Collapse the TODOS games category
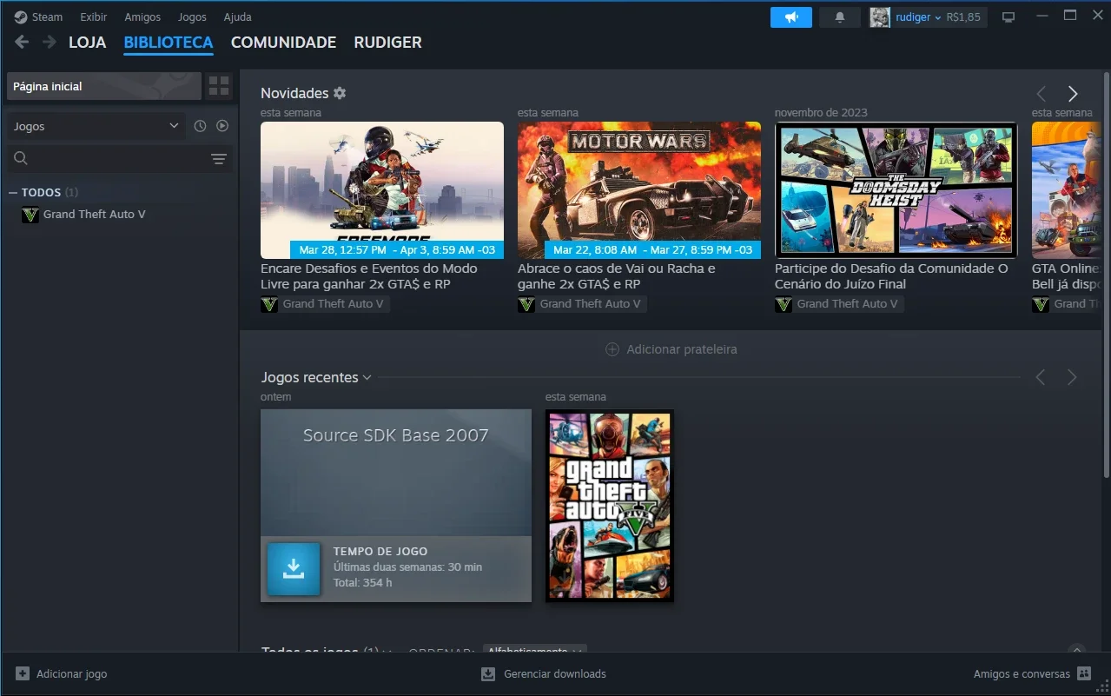This screenshot has height=696, width=1111. pyautogui.click(x=13, y=193)
